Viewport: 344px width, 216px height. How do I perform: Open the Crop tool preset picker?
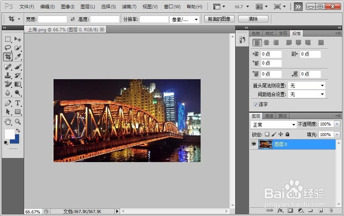pyautogui.click(x=19, y=19)
